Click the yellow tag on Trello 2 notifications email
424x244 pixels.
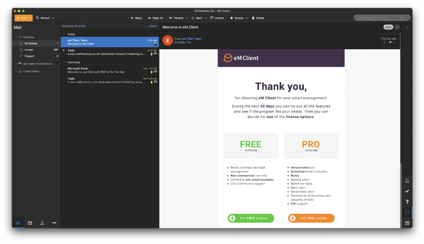click(151, 82)
